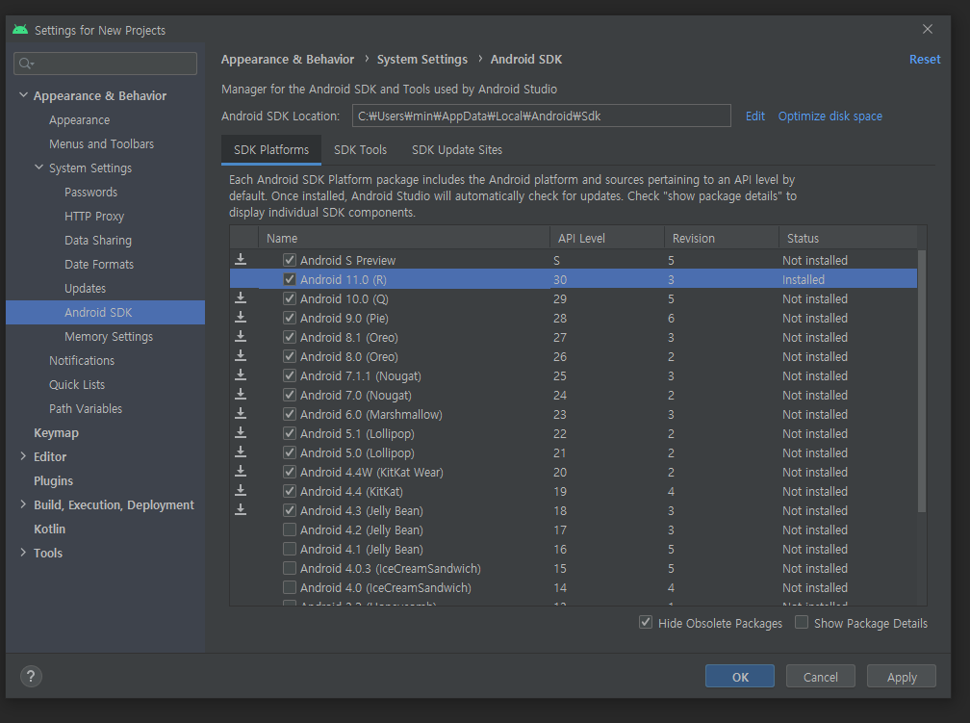Uncheck the Android 11.0 (R) checkbox
Image resolution: width=970 pixels, height=723 pixels.
[289, 279]
